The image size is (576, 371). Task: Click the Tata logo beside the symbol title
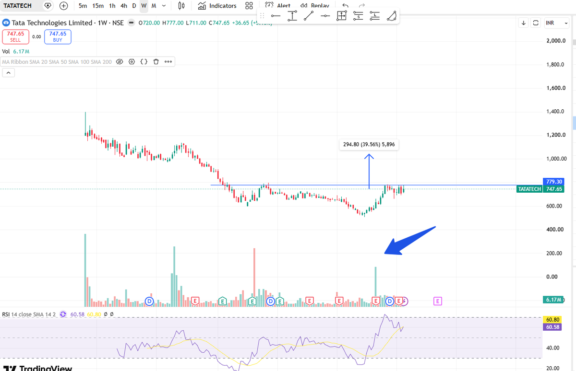[6, 23]
